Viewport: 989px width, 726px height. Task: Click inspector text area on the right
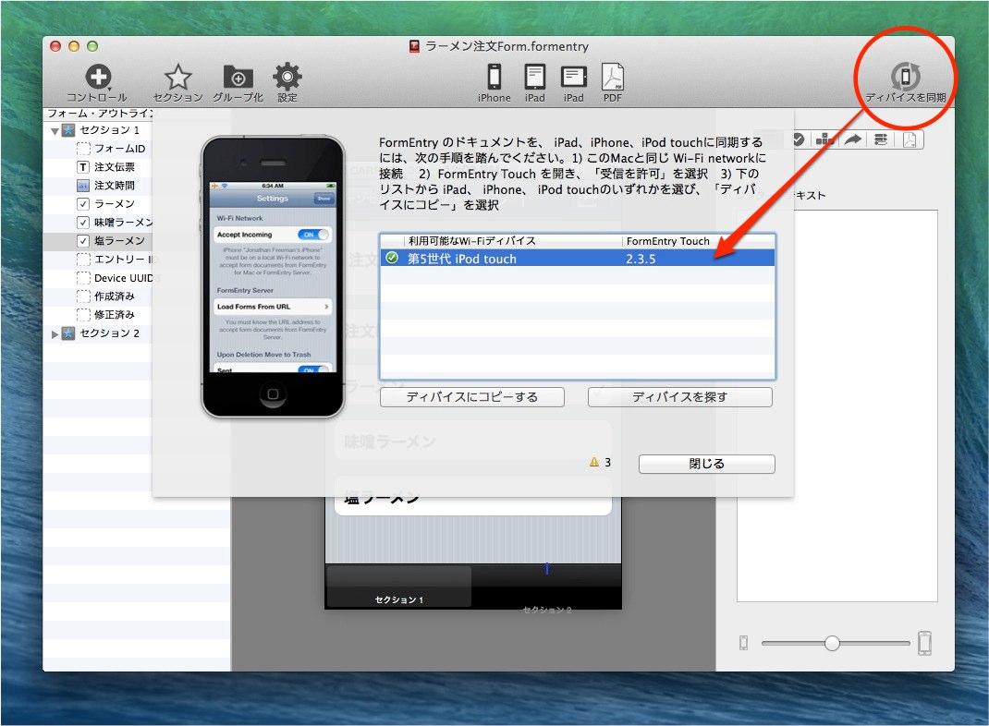[x=837, y=405]
